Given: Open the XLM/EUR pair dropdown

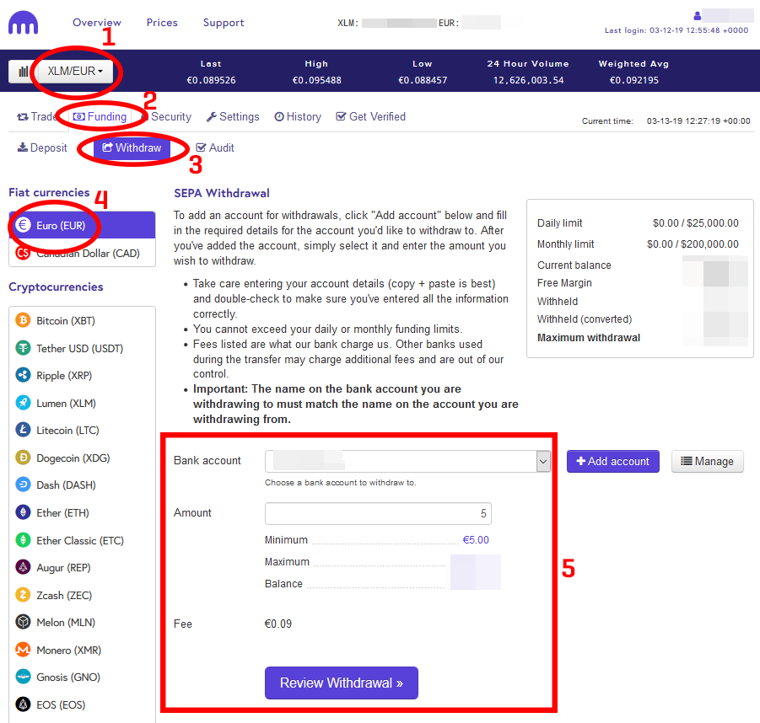Looking at the screenshot, I should tap(75, 72).
